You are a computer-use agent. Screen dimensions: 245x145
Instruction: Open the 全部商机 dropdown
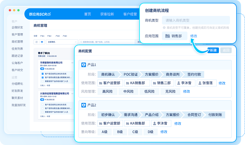point(61,42)
